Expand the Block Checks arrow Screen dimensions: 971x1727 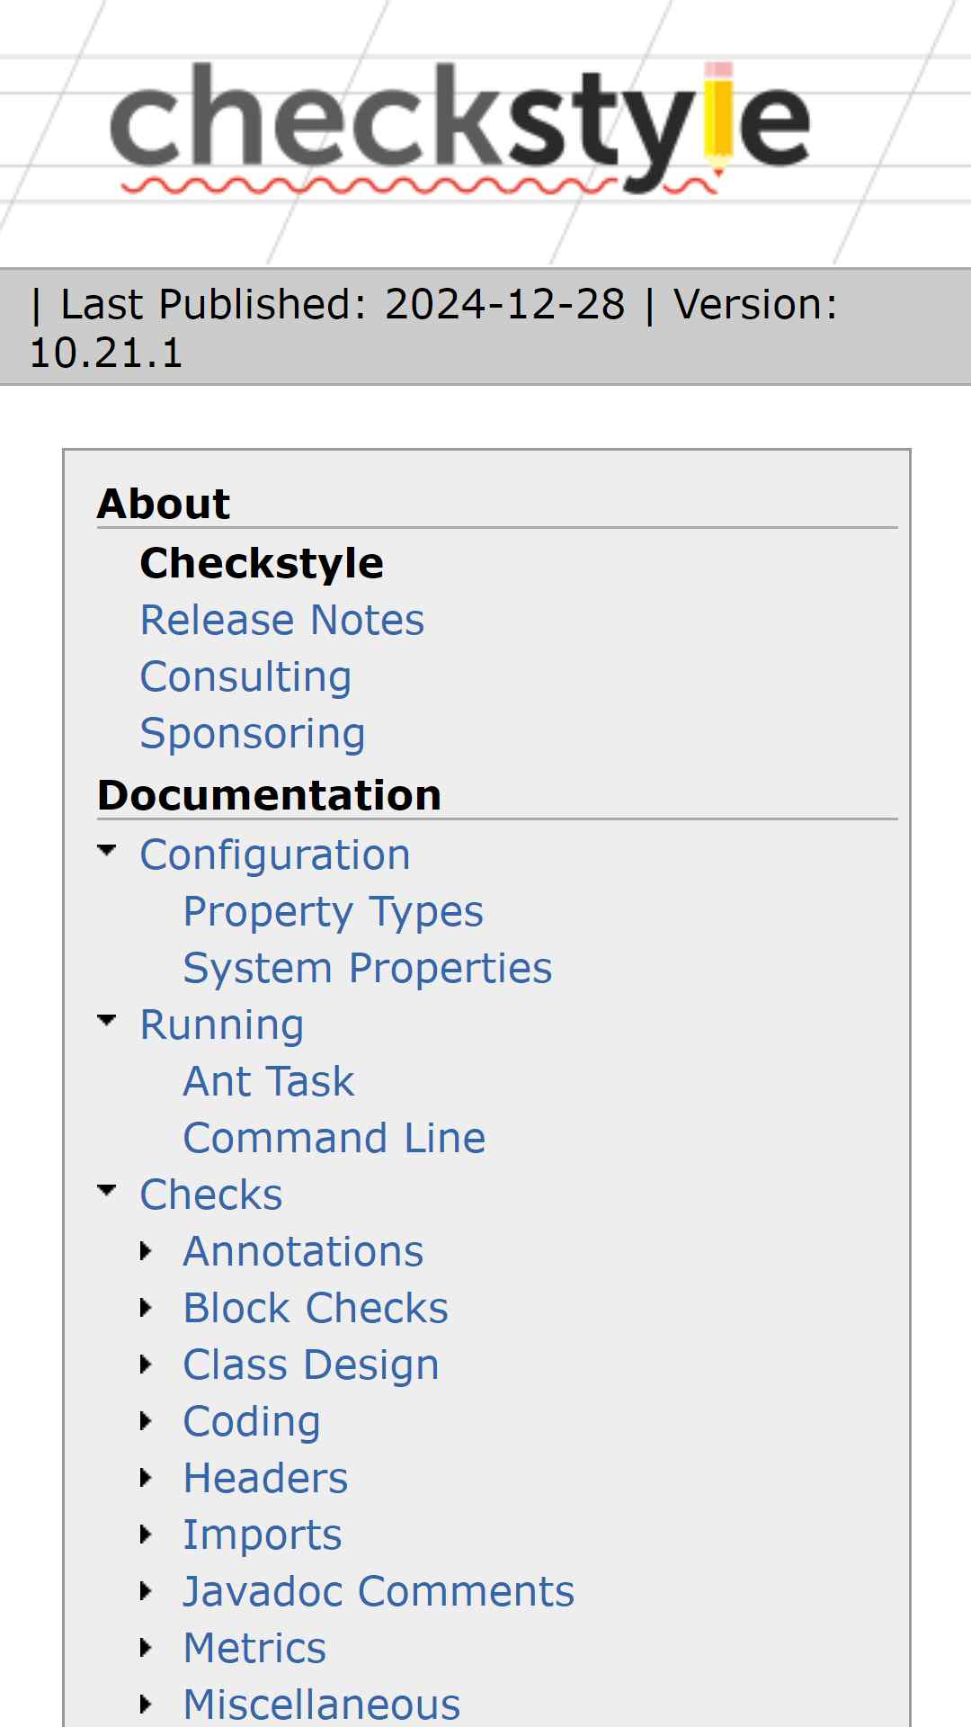[x=146, y=1308]
